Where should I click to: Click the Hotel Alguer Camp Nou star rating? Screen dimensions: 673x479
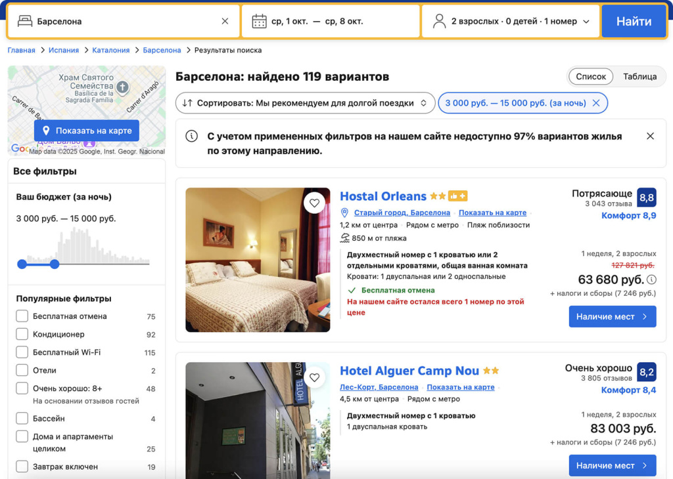[491, 371]
